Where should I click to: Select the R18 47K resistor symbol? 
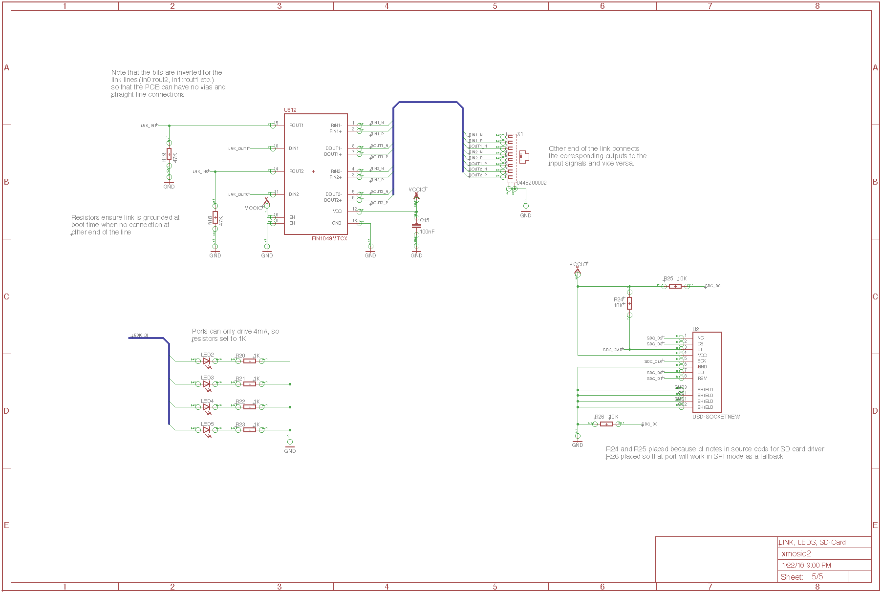pyautogui.click(x=215, y=217)
